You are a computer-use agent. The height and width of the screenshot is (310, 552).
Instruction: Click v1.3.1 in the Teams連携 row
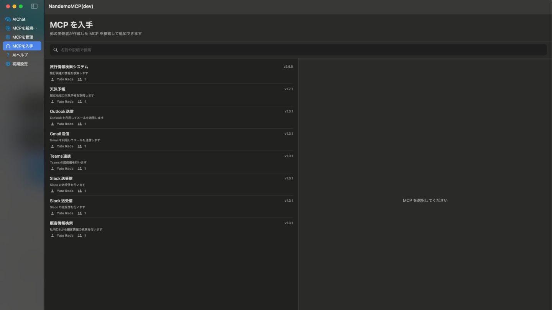[289, 156]
